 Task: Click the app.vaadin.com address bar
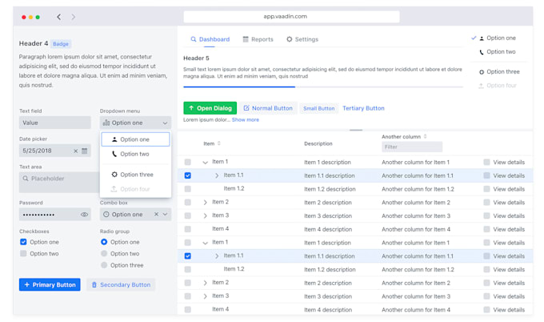291,16
